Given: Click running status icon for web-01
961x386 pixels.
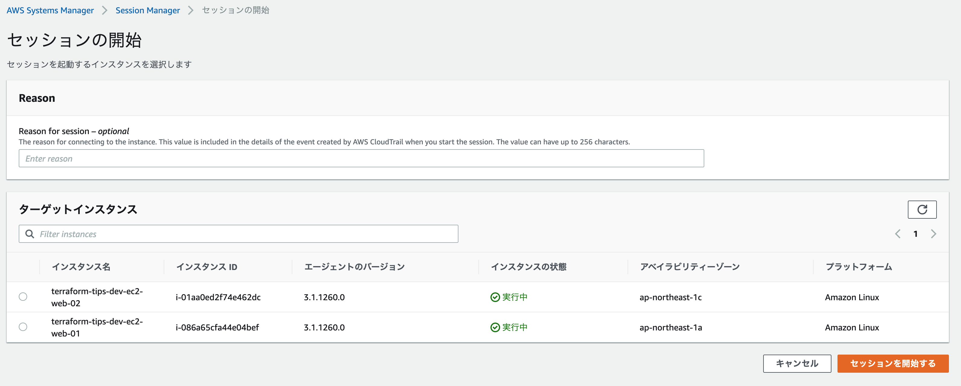Looking at the screenshot, I should (x=495, y=327).
